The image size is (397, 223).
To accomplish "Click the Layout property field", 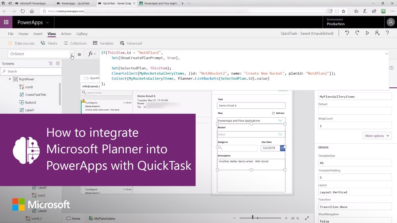I will coord(355,192).
